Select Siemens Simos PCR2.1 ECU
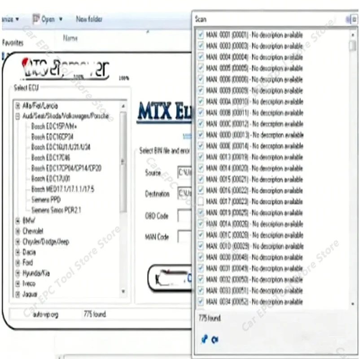The height and width of the screenshot is (359, 359). click(x=56, y=210)
